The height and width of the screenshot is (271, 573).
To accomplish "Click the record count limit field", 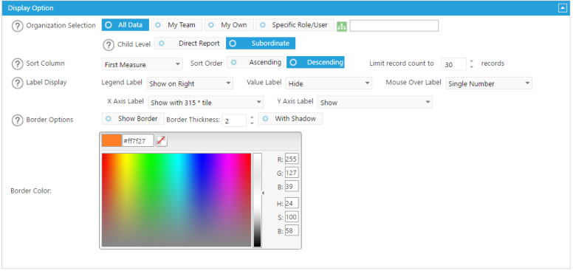I will [x=454, y=64].
